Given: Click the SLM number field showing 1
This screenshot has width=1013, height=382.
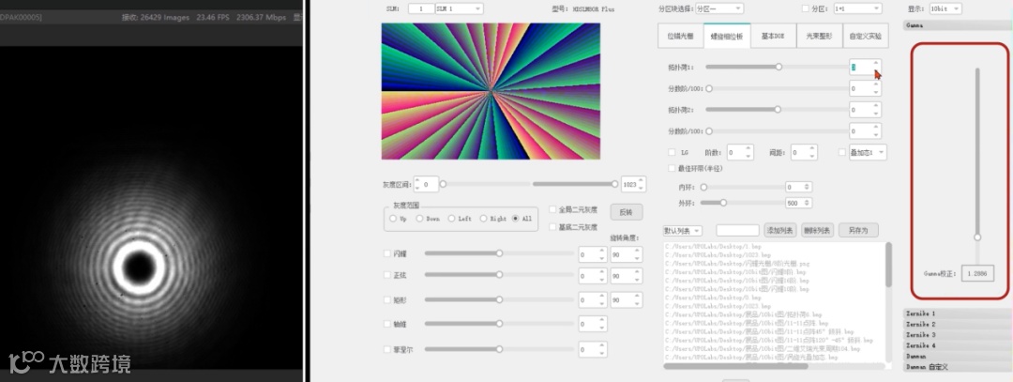Looking at the screenshot, I should [421, 8].
